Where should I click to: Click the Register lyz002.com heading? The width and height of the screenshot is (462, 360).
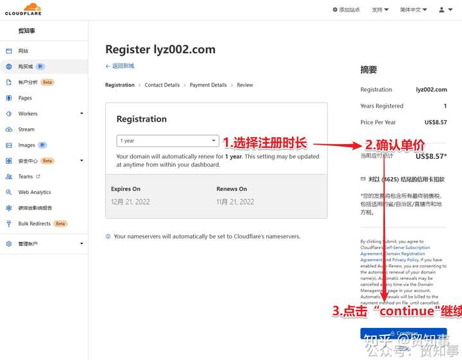[x=160, y=49]
